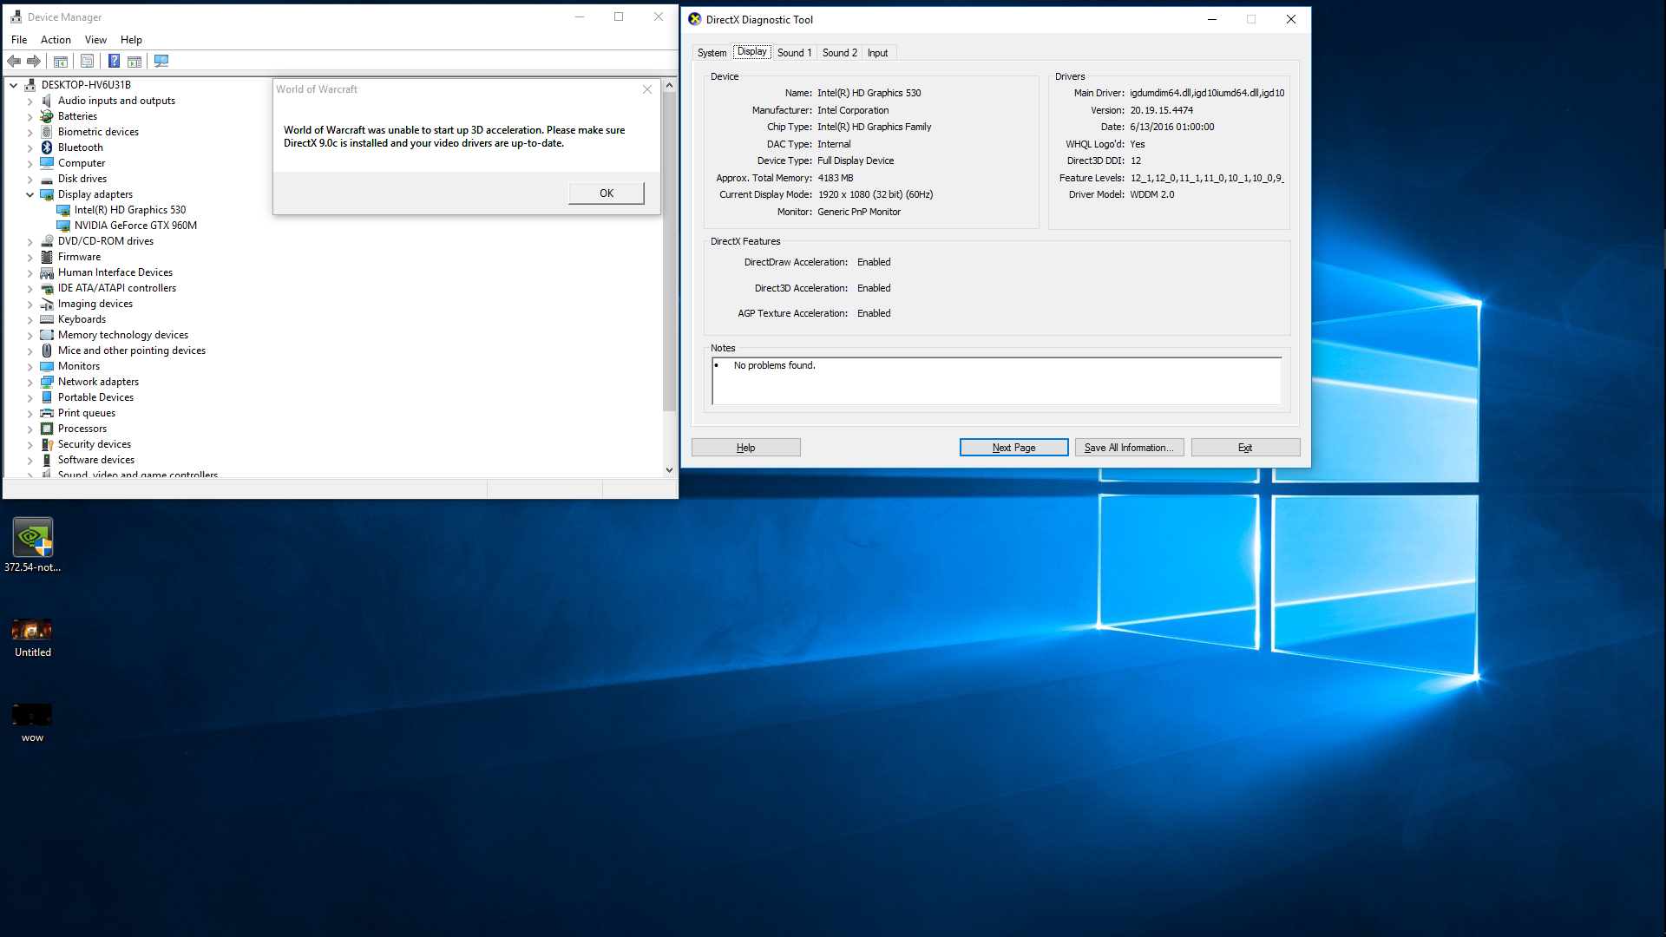Image resolution: width=1666 pixels, height=937 pixels.
Task: Select the 372.54 NVIDIA installer desktop icon
Action: pos(33,538)
